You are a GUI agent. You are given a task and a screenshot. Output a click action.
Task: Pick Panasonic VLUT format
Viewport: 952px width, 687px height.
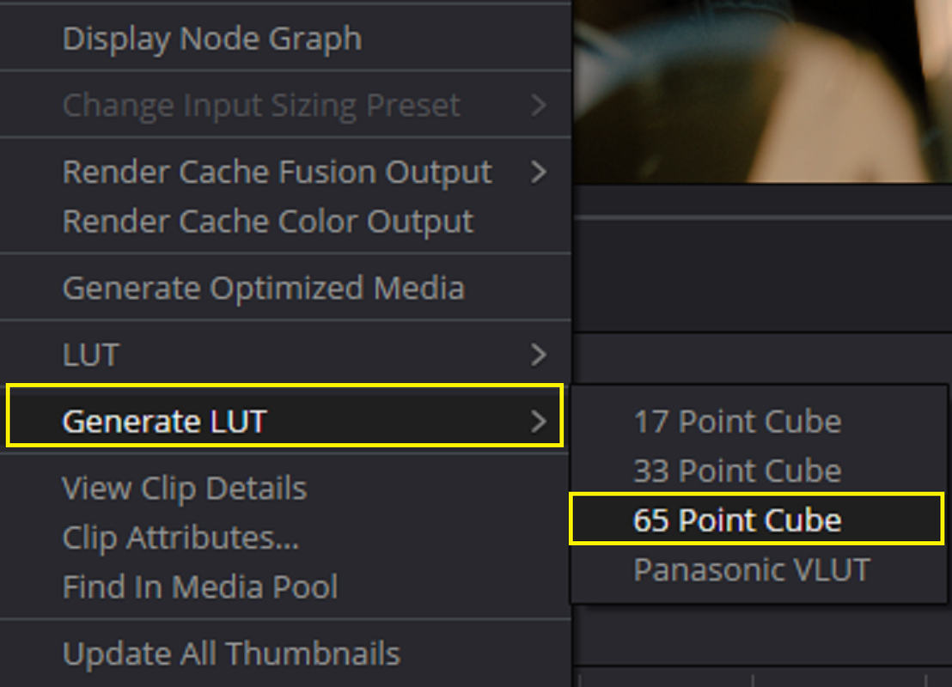click(758, 569)
